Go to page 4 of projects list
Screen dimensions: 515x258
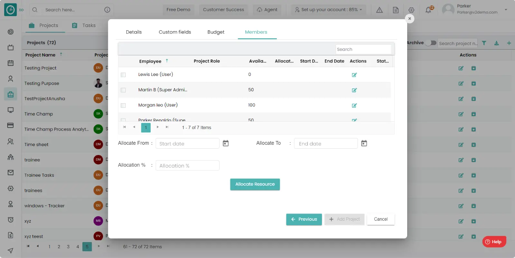tap(78, 247)
